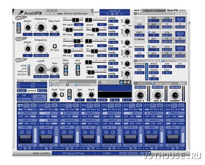Select the master tab in OutFX editor
The height and width of the screenshot is (165, 205).
click(160, 10)
